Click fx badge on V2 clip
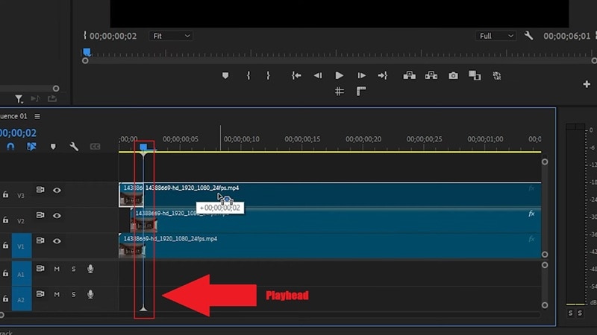This screenshot has height=335, width=597. tap(531, 214)
